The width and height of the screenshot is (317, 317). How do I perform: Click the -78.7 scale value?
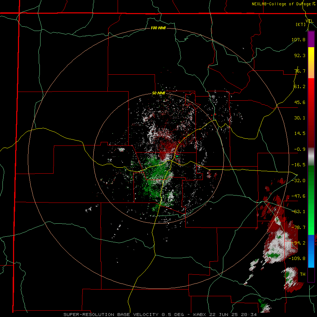pos(298,228)
